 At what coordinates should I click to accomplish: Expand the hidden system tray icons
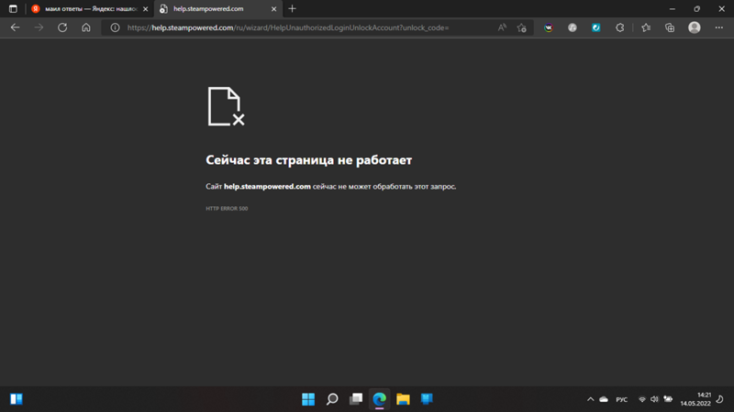click(590, 399)
